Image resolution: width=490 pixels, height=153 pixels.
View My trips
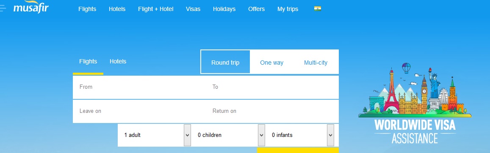point(288,9)
